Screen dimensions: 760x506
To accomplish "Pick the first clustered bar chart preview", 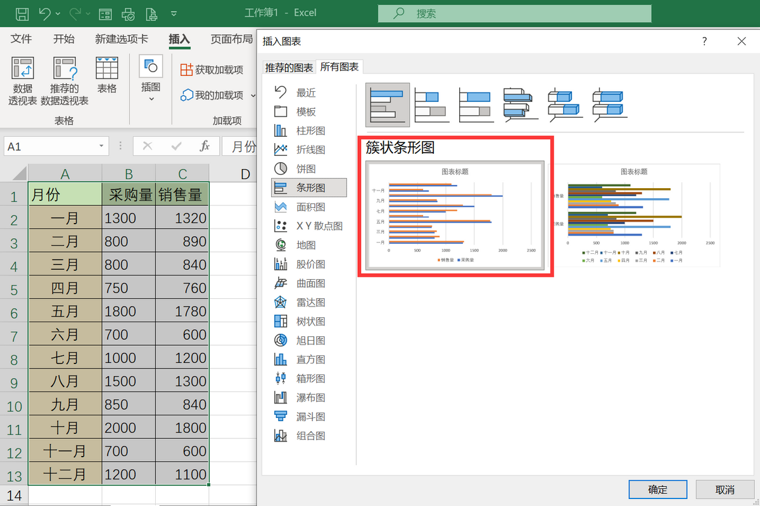I will point(455,216).
